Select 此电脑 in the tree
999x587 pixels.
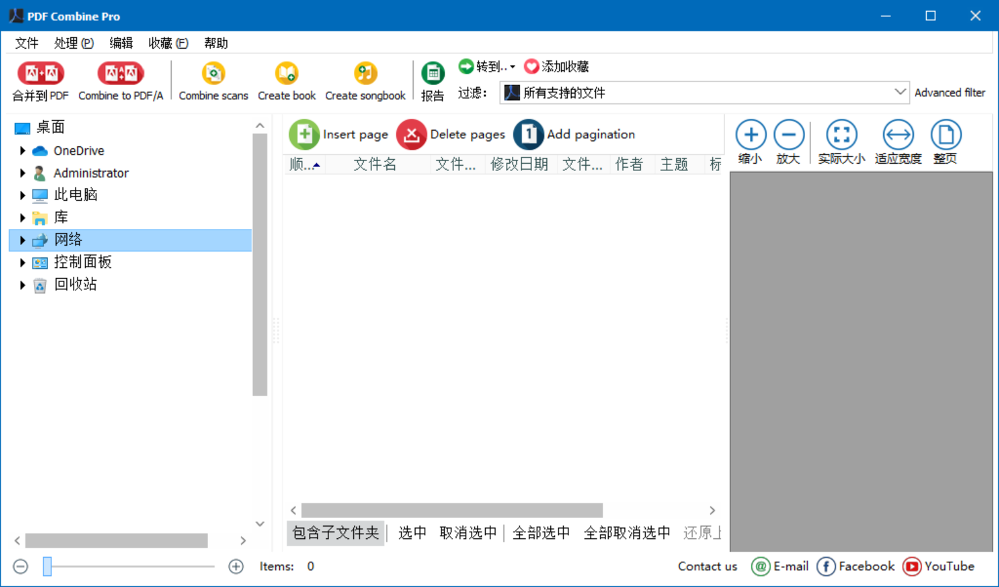pyautogui.click(x=75, y=195)
